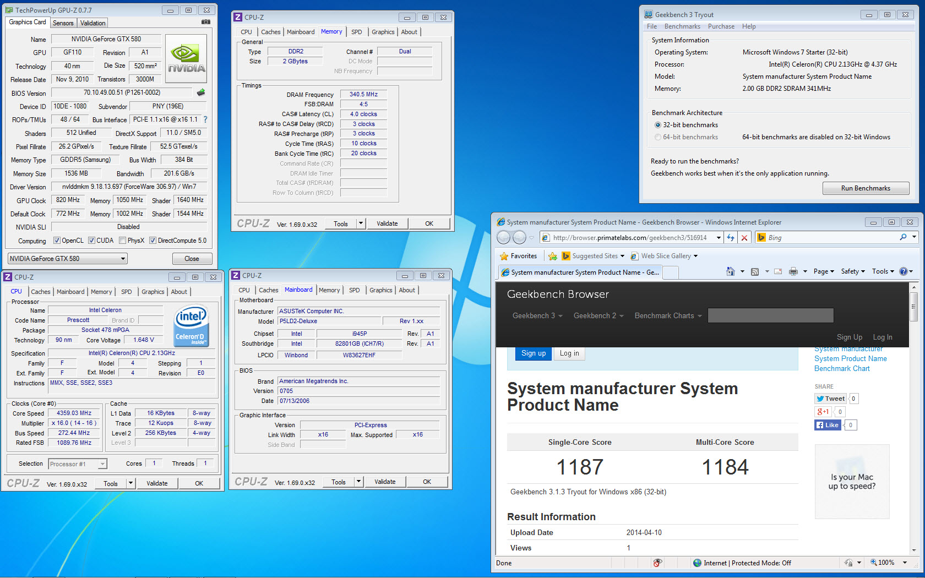Open Tools dropdown arrow in CPU-Z CPU window

point(130,483)
